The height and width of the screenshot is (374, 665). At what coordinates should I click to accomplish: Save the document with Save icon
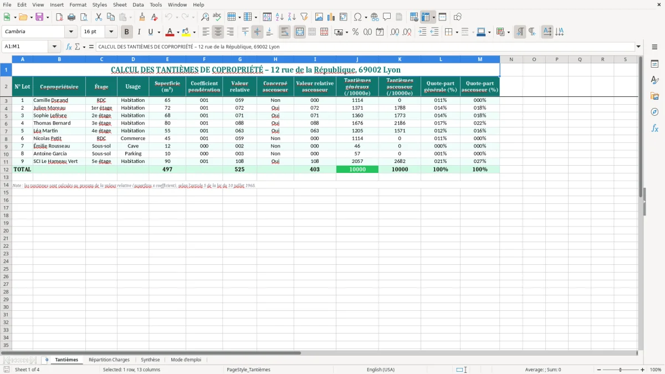39,17
